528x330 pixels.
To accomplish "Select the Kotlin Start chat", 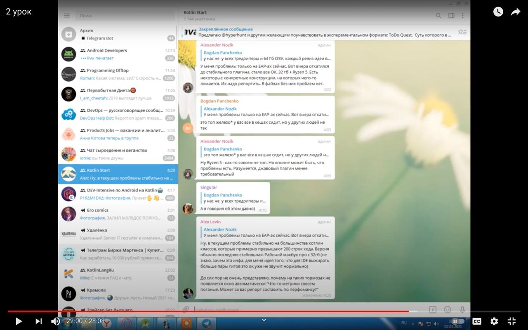I will click(118, 174).
